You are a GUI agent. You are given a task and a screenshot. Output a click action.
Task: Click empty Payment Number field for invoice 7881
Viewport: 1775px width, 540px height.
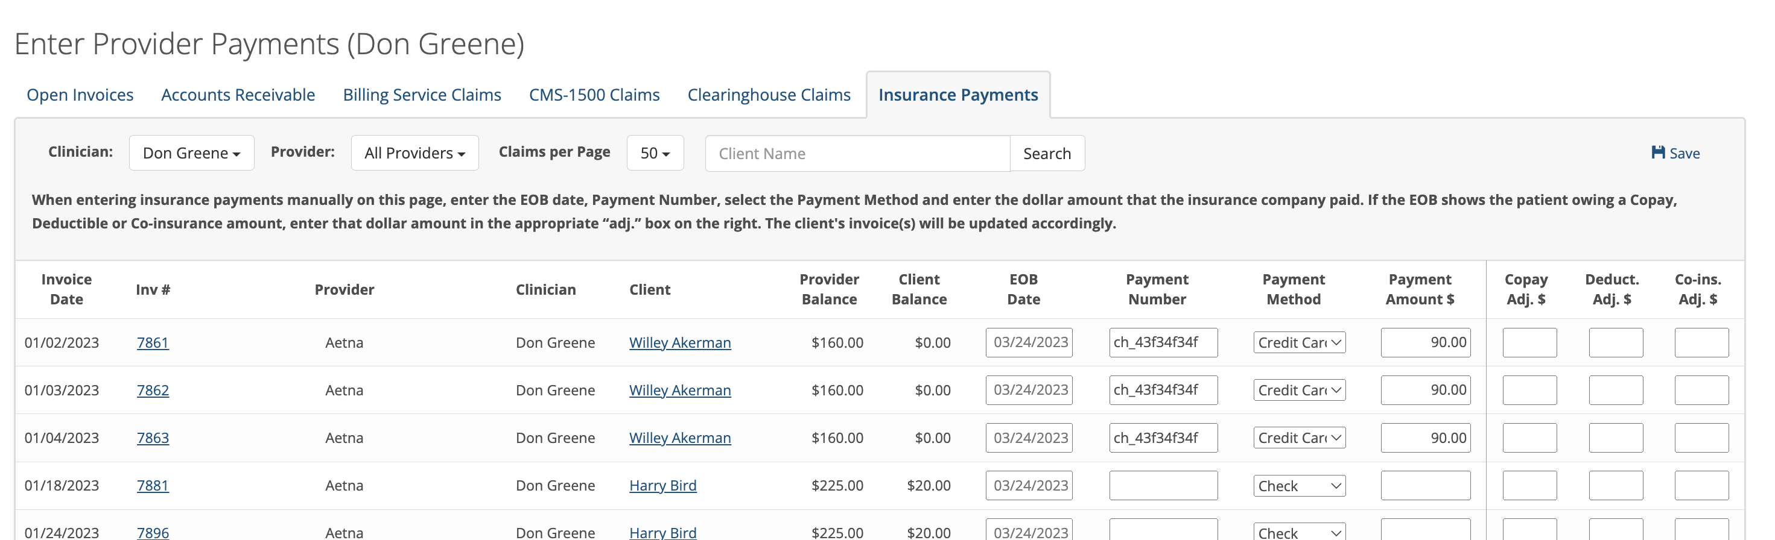click(1163, 486)
